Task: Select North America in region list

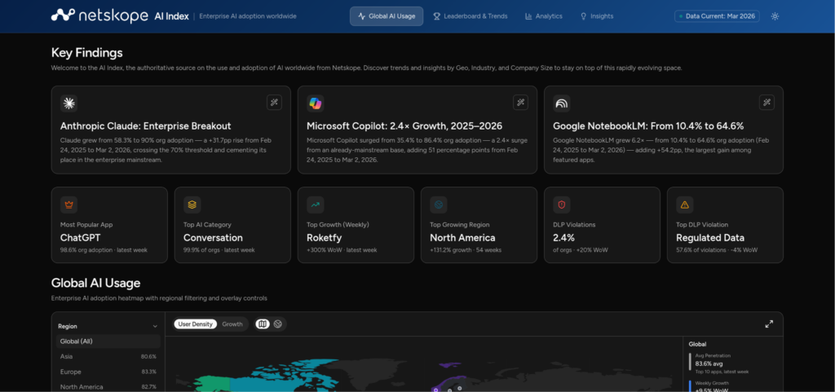Action: tap(108, 386)
